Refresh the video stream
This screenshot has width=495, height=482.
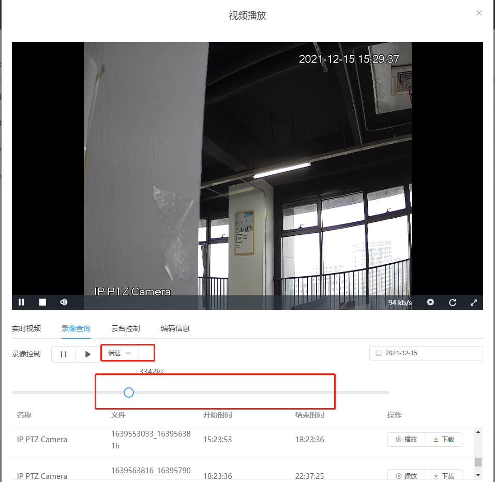452,302
